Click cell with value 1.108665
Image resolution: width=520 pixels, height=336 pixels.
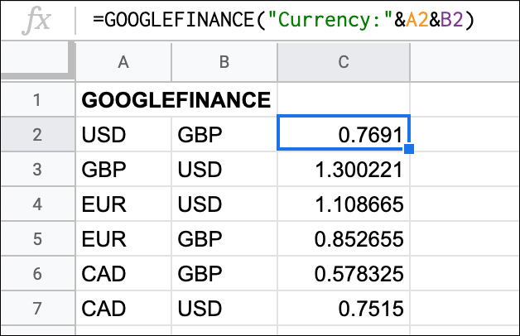(x=344, y=204)
